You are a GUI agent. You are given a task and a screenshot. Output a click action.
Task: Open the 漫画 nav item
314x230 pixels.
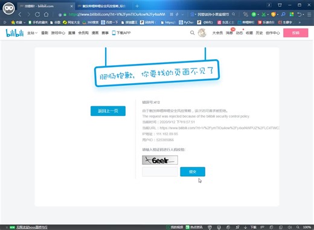(x=95, y=33)
